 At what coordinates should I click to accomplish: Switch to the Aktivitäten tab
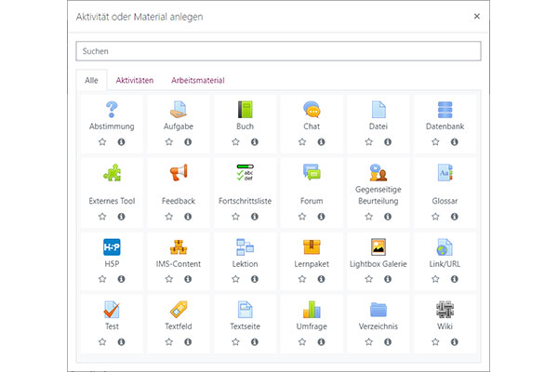click(x=135, y=81)
